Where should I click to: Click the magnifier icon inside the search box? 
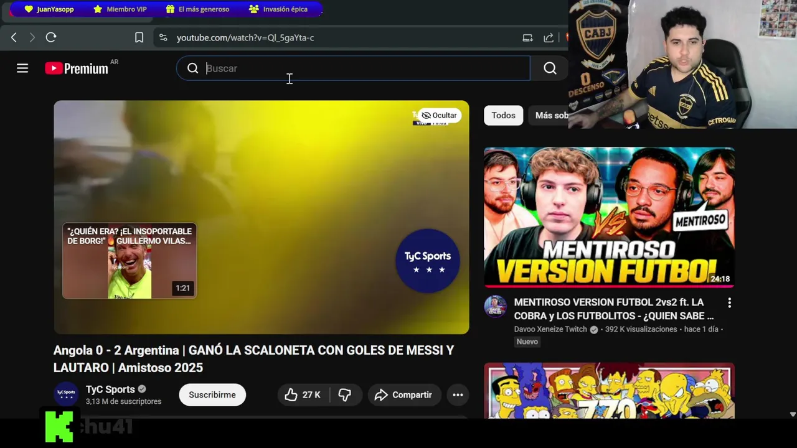pos(193,68)
